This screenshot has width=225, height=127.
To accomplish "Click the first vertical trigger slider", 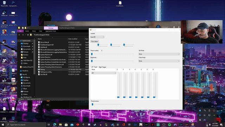I will (x=118, y=85).
